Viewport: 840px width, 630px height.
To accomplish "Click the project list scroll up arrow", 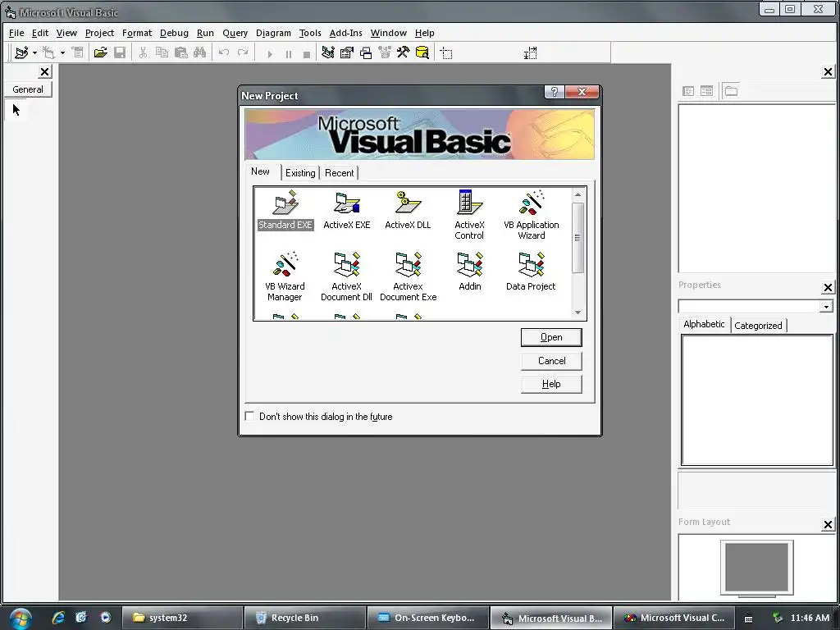I will [577, 194].
